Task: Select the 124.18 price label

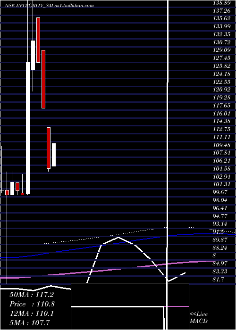Action: click(222, 74)
